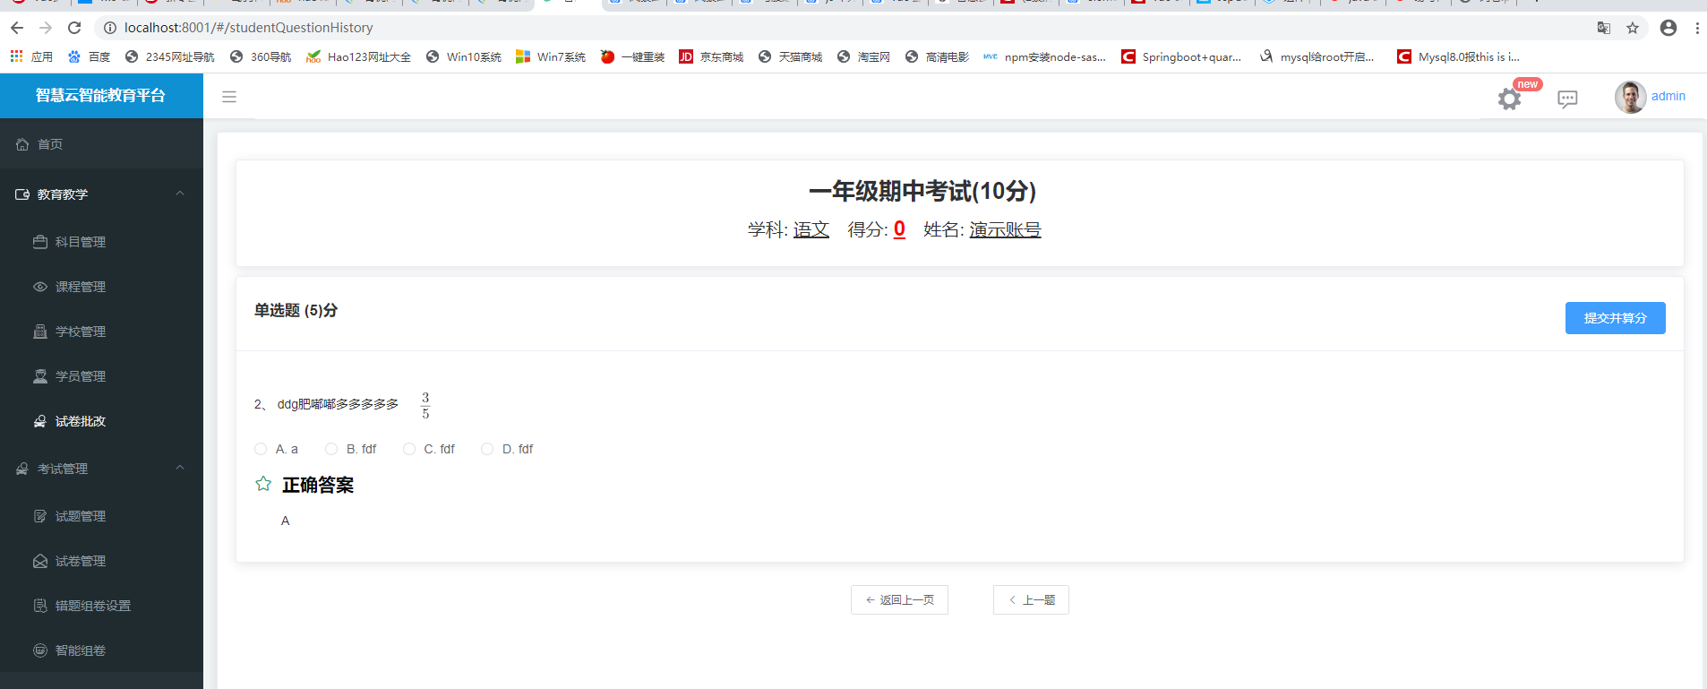Click the 课程管理 eye icon
1707x689 pixels.
coord(40,287)
